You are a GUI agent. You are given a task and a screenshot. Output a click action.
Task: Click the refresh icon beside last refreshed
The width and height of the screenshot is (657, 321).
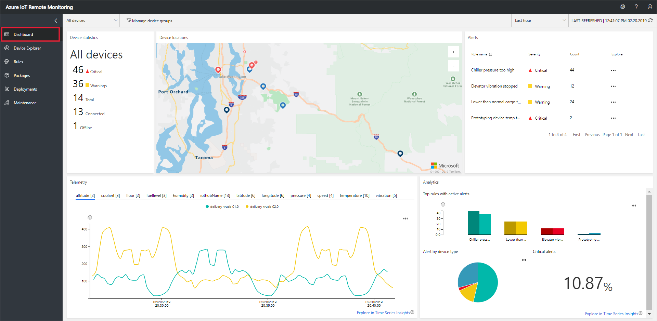coord(650,21)
